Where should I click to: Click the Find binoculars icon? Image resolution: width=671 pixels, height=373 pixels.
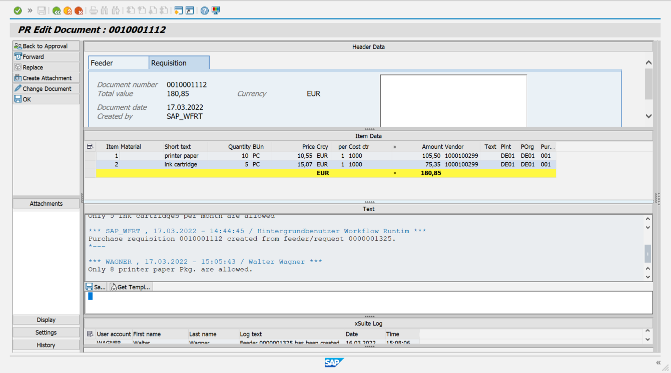click(105, 10)
